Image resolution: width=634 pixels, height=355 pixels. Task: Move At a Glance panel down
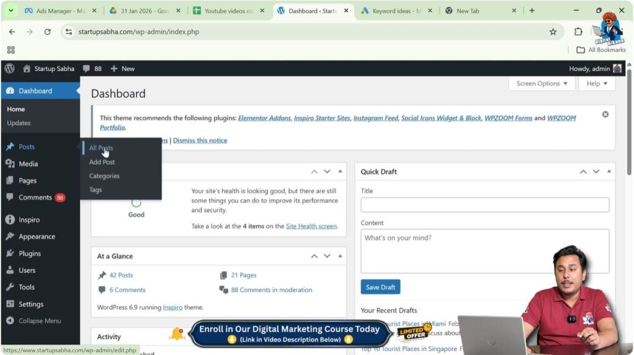click(x=327, y=256)
